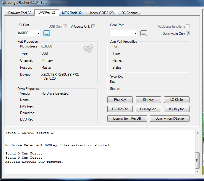The image size is (204, 181).
Task: Uncheck the Dummy.bin Only checkbox
Action: [188, 34]
